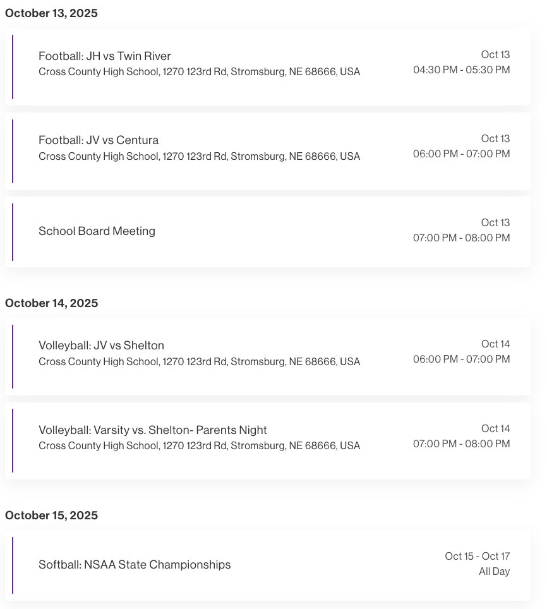This screenshot has height=609, width=547.
Task: Open Volleyball Varsity vs. Shelton Parents Night event
Action: [x=153, y=430]
